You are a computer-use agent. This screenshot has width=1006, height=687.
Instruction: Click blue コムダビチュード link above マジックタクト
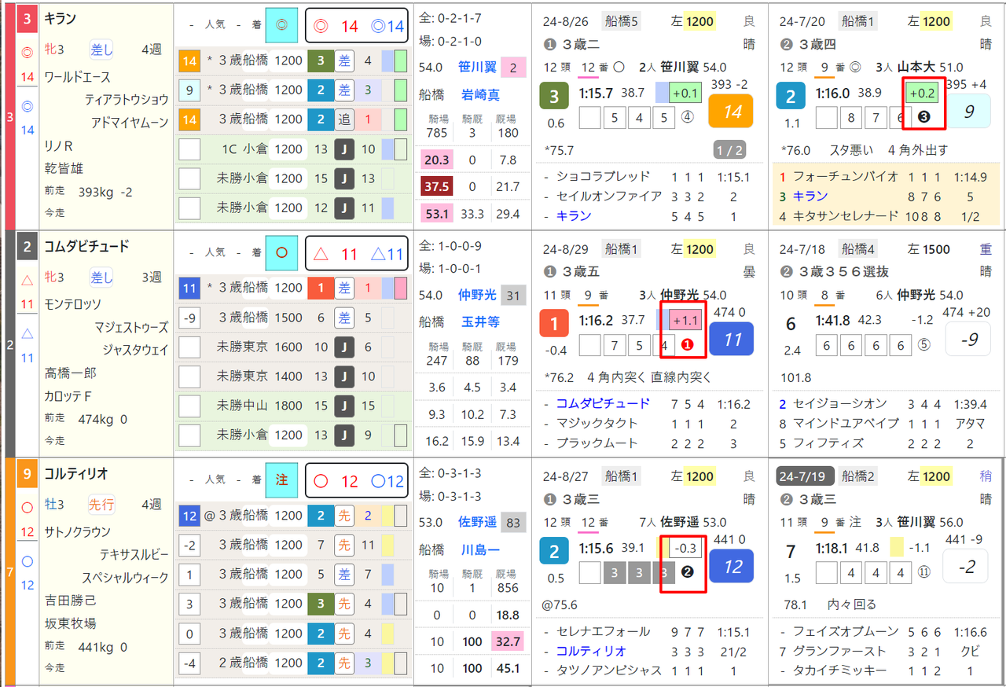[603, 403]
